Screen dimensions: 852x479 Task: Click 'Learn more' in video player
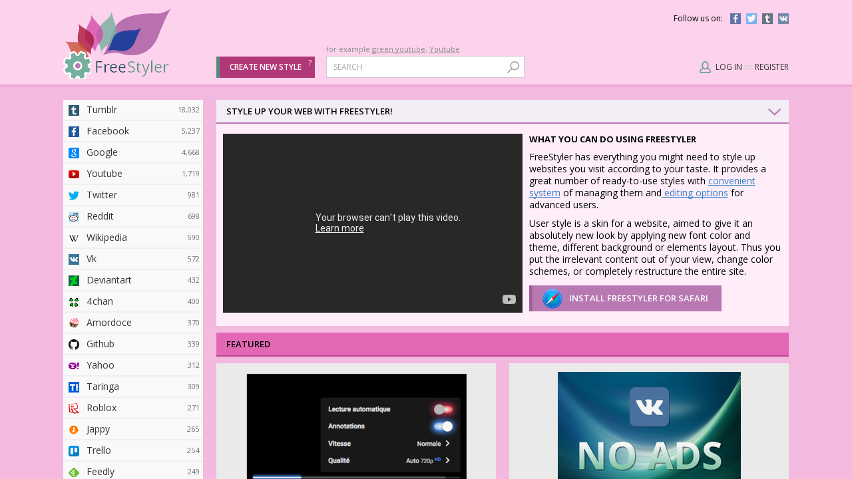[x=339, y=228]
